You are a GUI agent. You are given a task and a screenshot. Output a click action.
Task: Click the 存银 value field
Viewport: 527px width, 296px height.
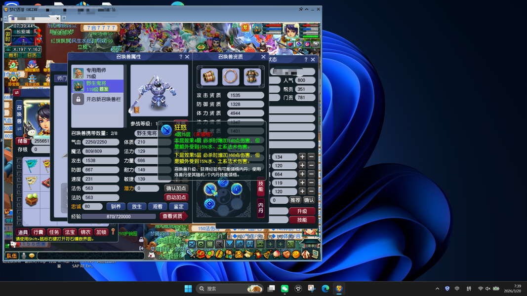click(x=41, y=149)
